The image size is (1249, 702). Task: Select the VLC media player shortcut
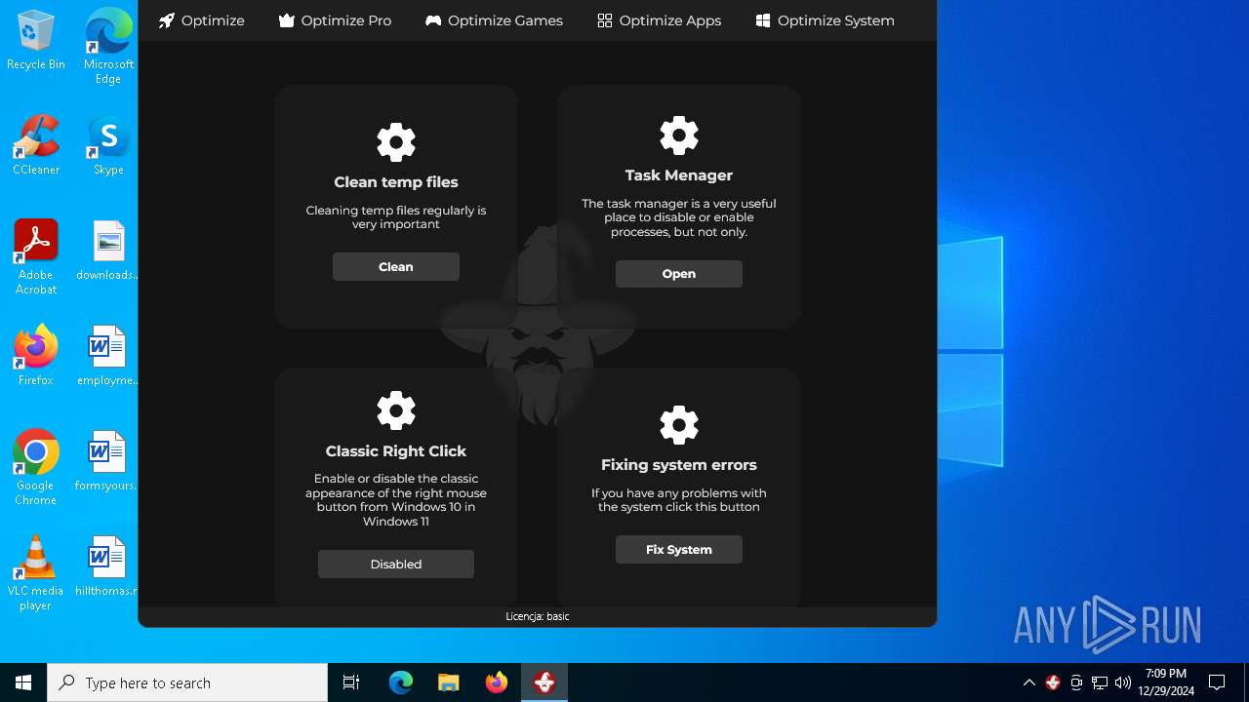(x=36, y=572)
